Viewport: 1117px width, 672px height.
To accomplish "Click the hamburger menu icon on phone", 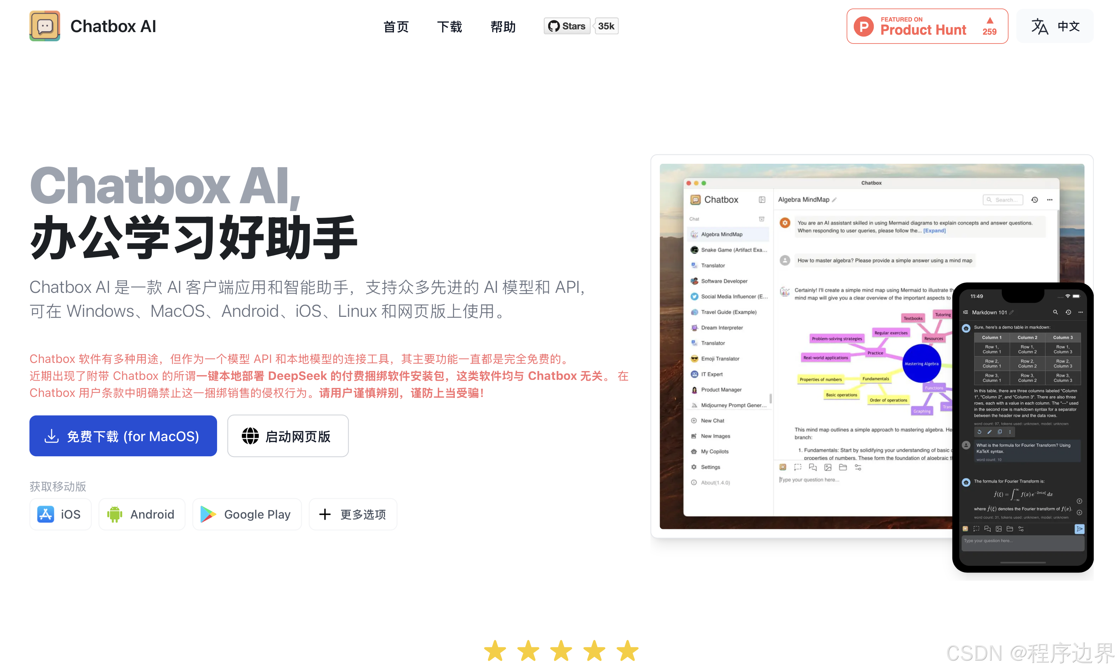I will point(965,312).
